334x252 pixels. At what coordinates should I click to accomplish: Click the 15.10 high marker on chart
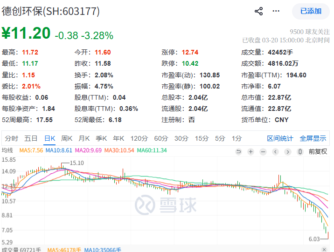[x=77, y=163]
